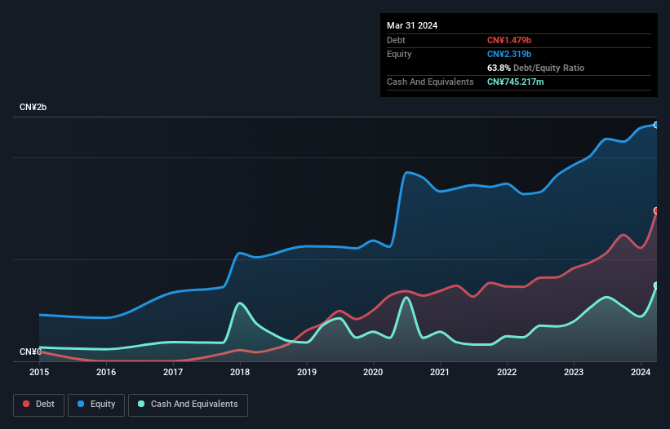Toggle the Debt series legend button
Viewport: 670px width, 429px height.
coord(39,405)
